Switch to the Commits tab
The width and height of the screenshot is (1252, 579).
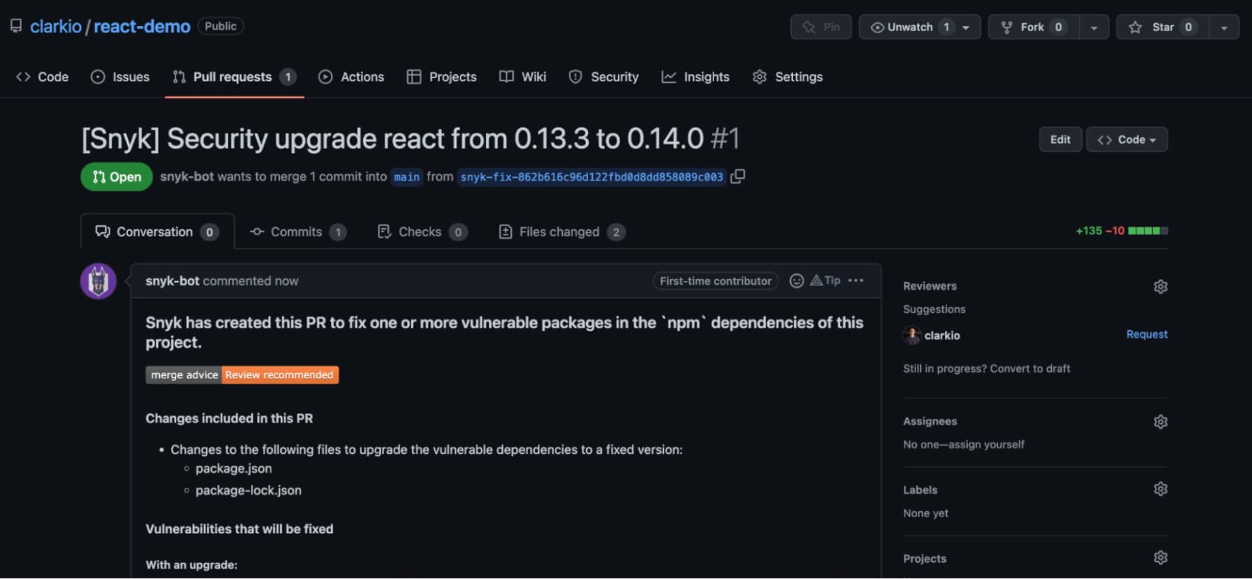[x=298, y=232]
